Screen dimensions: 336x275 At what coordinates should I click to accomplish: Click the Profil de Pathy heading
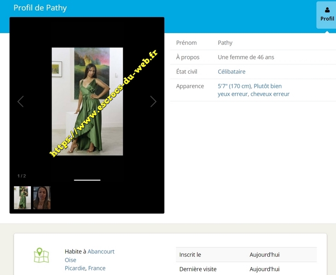40,8
